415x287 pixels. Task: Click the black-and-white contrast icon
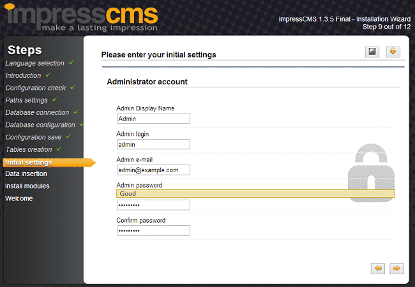[372, 52]
